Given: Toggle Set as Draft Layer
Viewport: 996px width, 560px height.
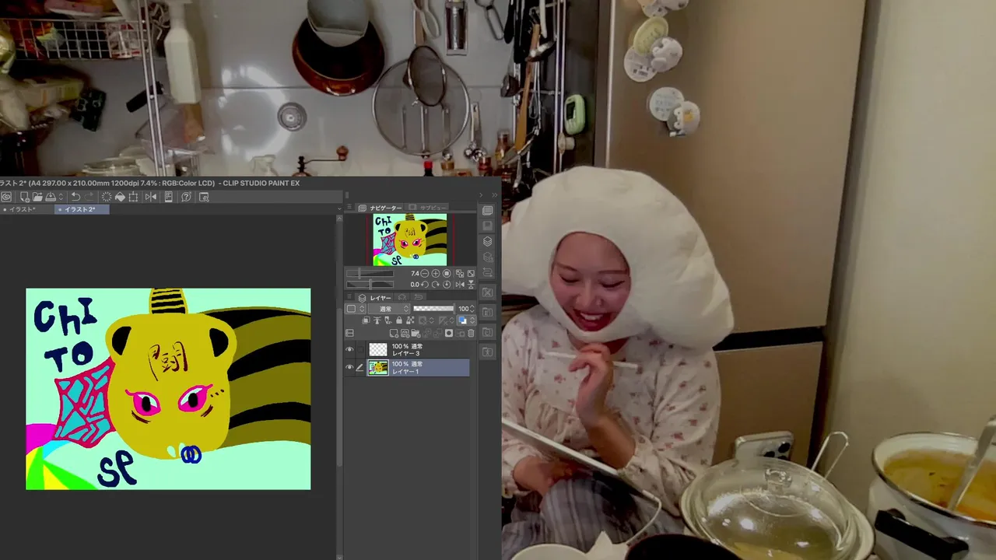Looking at the screenshot, I should click(388, 320).
